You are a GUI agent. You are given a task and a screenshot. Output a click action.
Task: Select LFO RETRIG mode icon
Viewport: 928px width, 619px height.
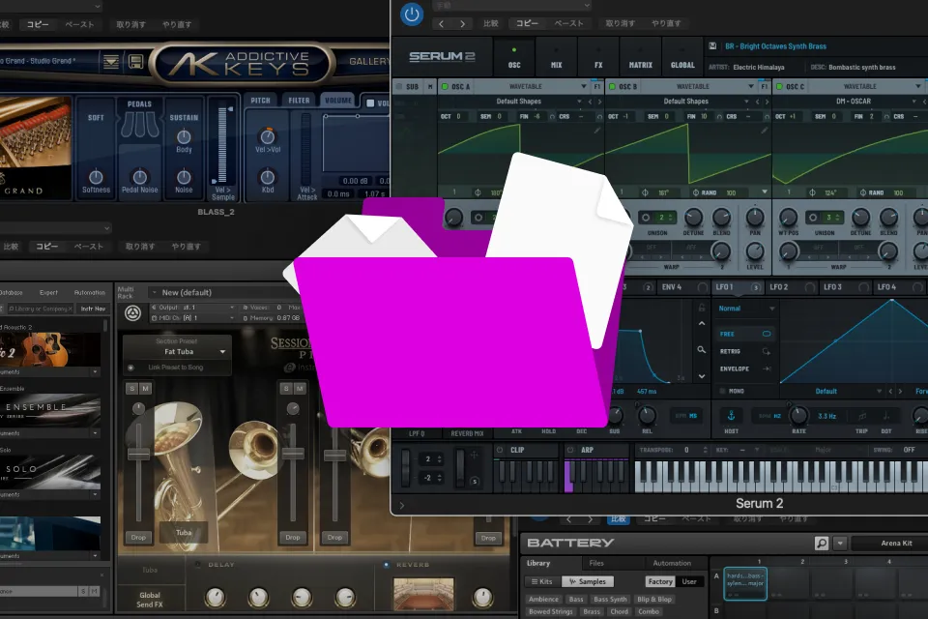pos(766,351)
